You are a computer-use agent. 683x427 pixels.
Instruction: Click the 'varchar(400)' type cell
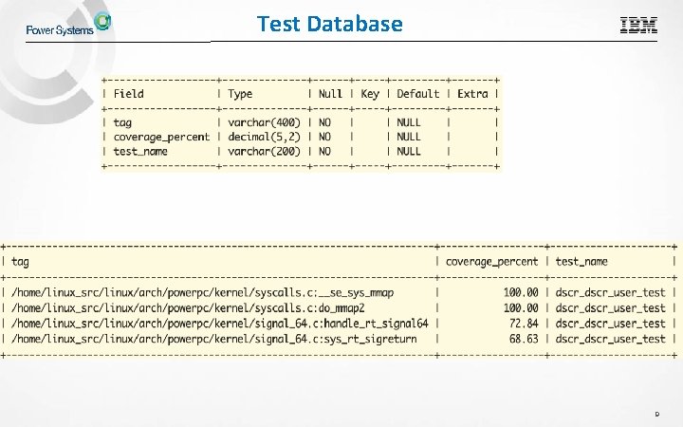[264, 122]
